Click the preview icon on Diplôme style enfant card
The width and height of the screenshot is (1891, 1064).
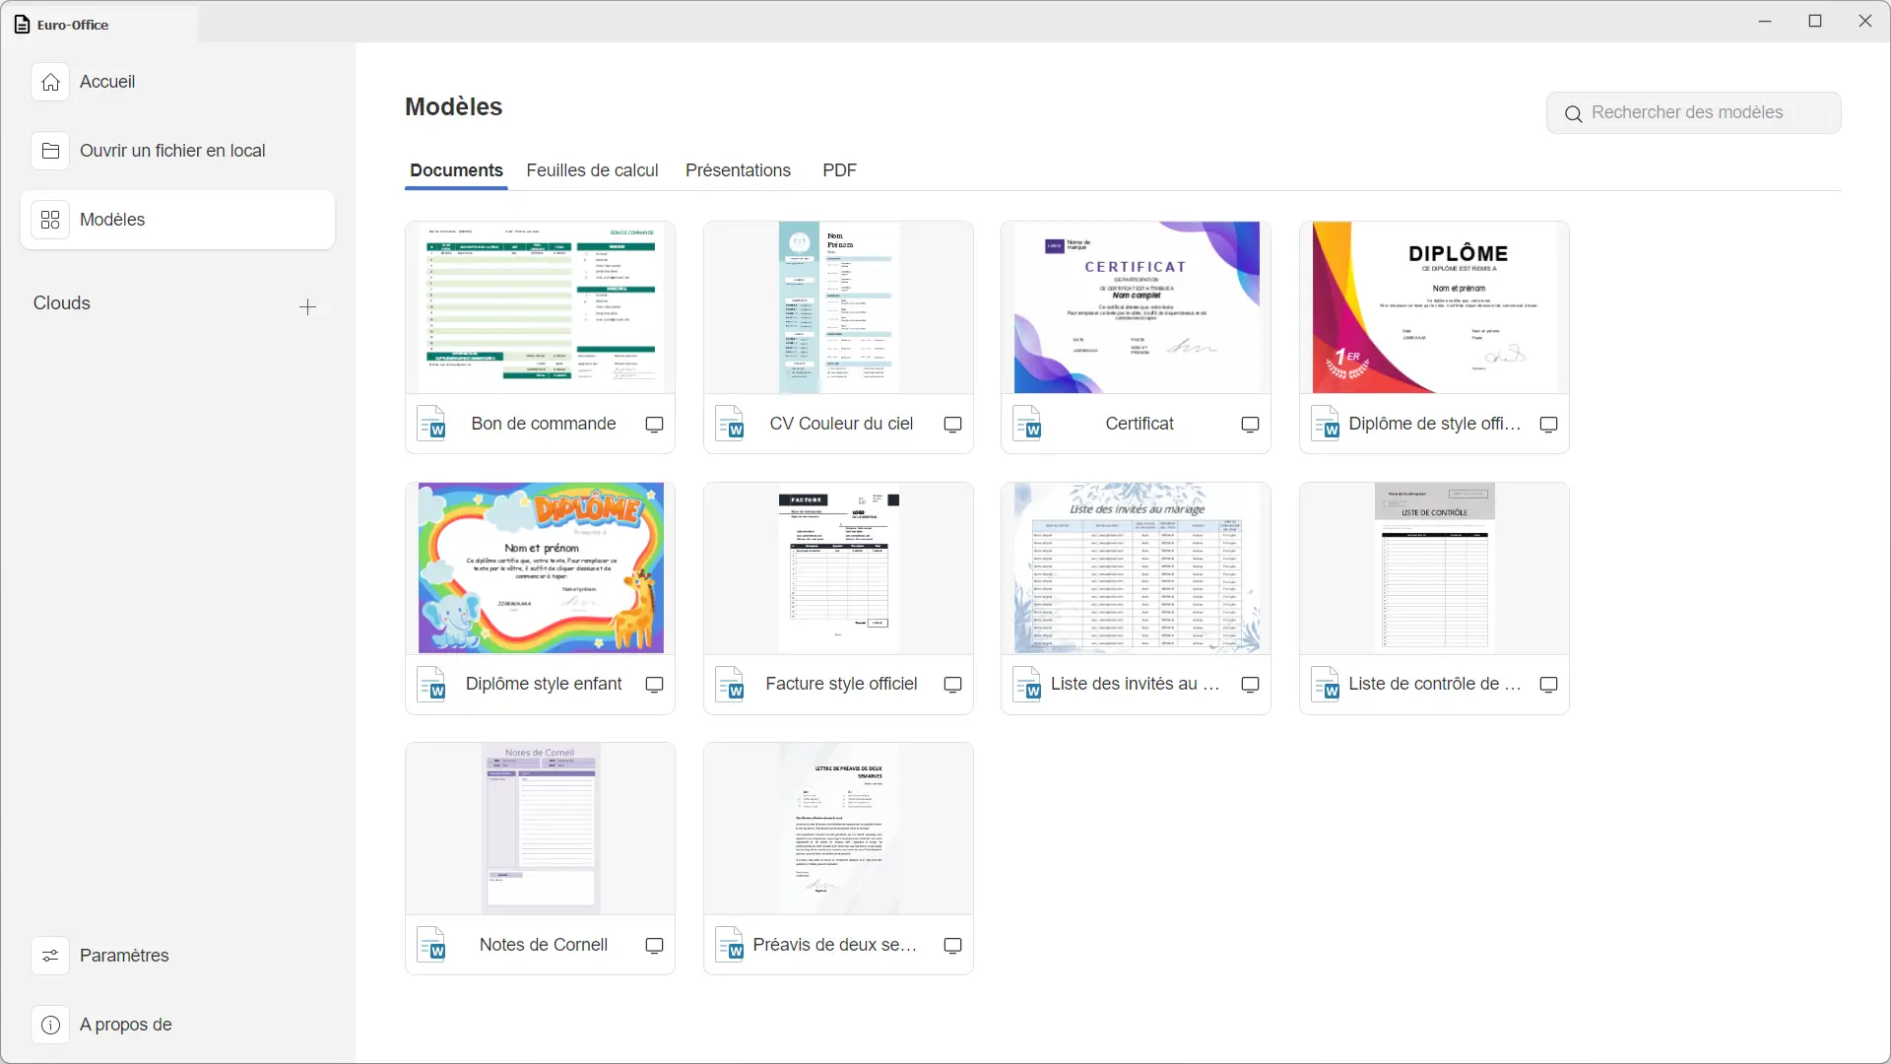click(x=654, y=685)
